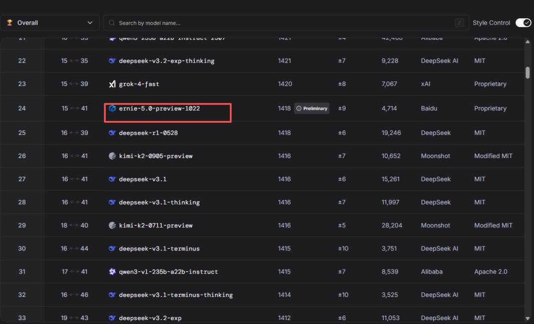Toggle the Style Control switch off
The image size is (534, 324).
[523, 23]
